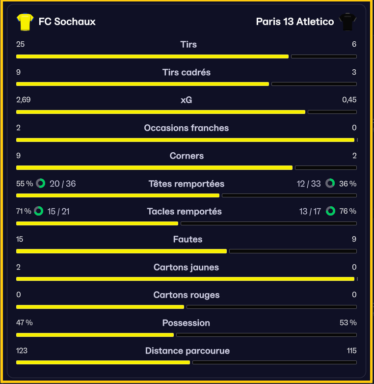This screenshot has width=374, height=384.
Task: Click the yellow FC Sochaux jersey icon
Action: coord(25,22)
